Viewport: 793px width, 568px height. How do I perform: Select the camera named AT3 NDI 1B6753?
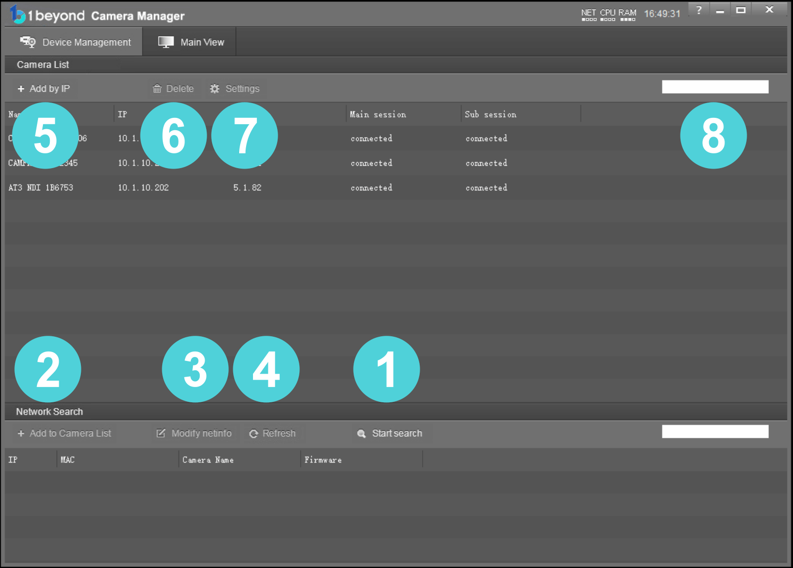click(x=41, y=188)
